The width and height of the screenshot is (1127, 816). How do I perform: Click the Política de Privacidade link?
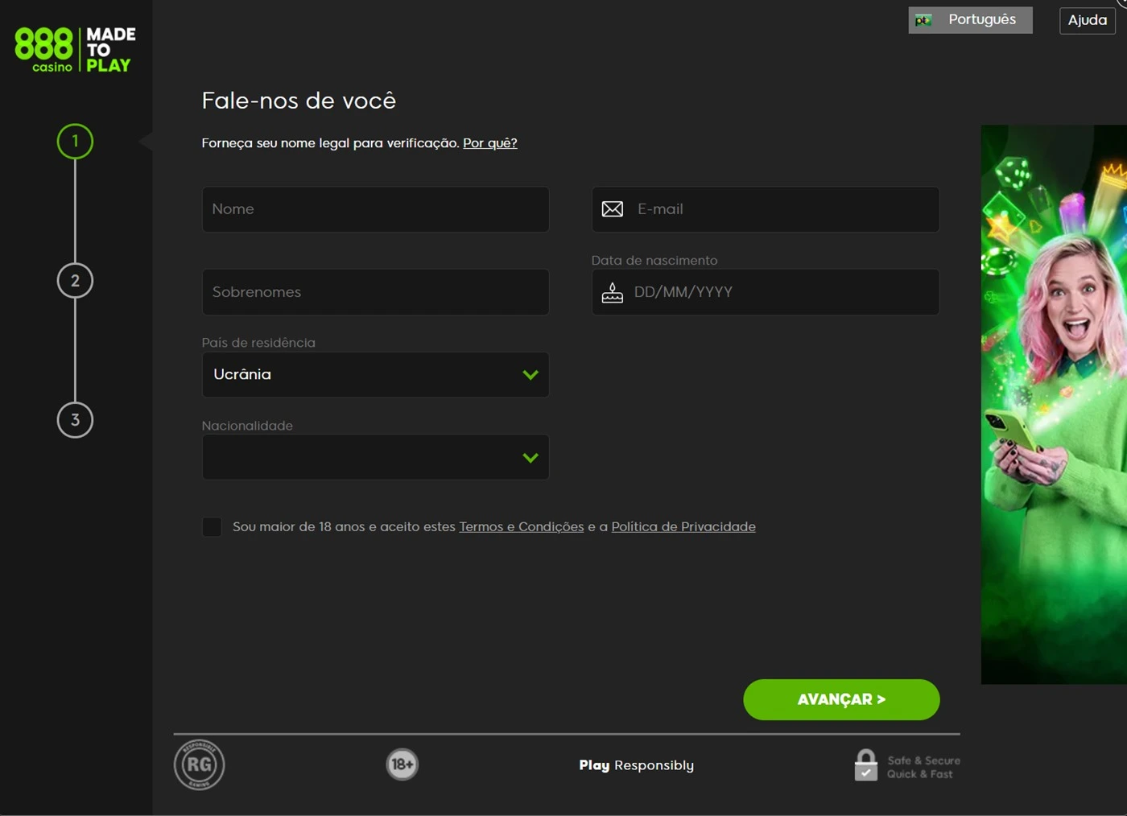click(683, 526)
